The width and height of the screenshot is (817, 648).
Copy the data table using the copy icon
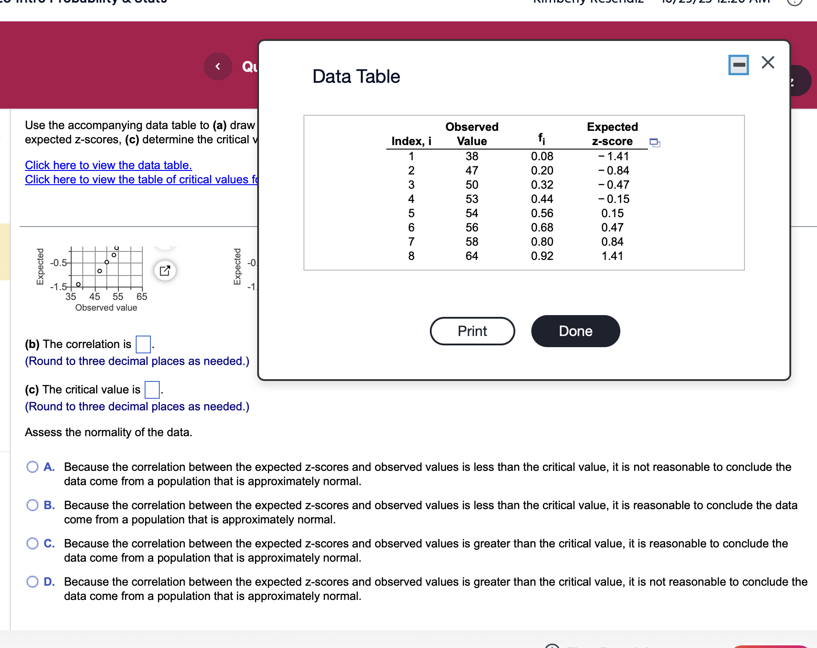point(654,142)
